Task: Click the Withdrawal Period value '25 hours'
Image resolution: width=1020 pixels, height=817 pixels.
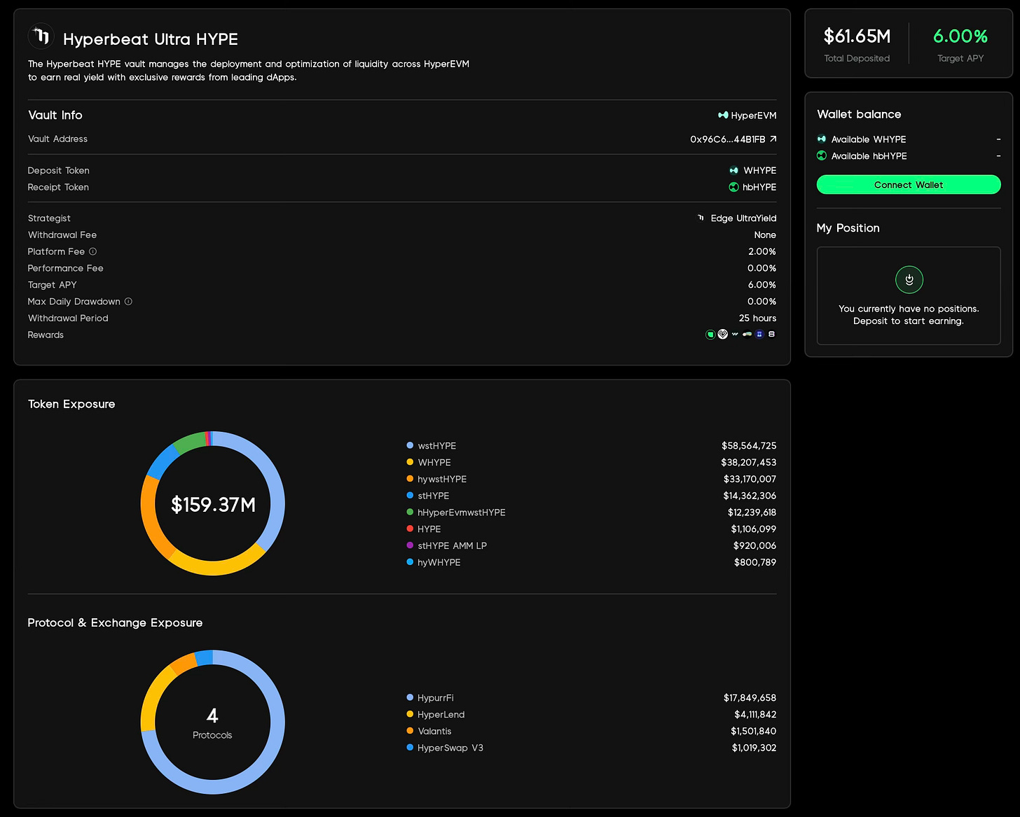Action: coord(757,319)
